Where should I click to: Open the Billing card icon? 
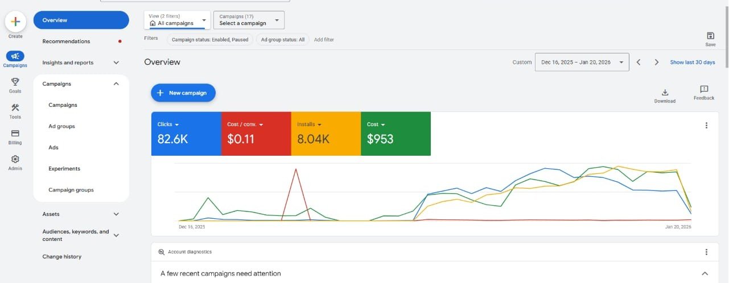[15, 134]
